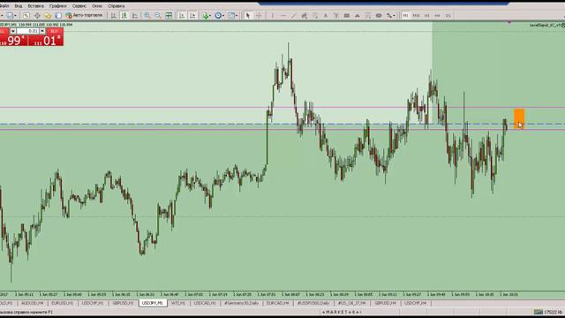Screen dimensions: 565x318
Task: Switch to the USDCHF,H4 chart tab
Action: click(415, 303)
